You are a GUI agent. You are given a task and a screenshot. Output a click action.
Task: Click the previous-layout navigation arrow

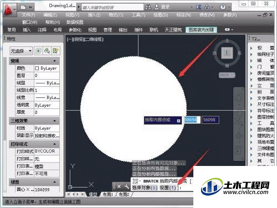click(74, 194)
